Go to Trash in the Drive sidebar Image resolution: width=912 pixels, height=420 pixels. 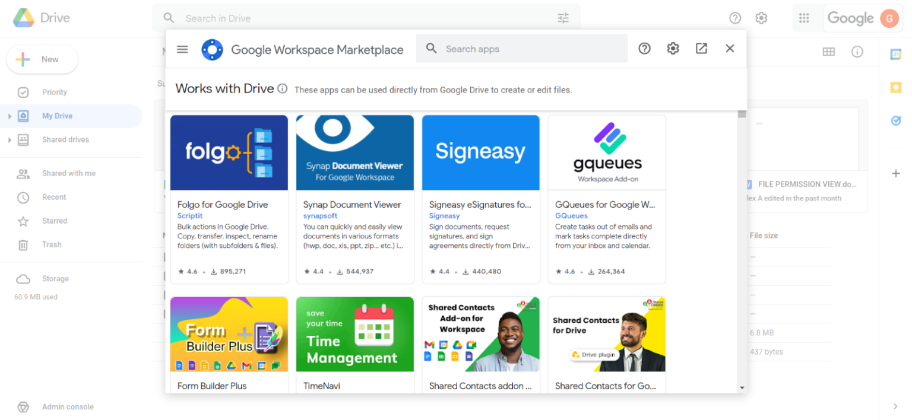tap(52, 244)
